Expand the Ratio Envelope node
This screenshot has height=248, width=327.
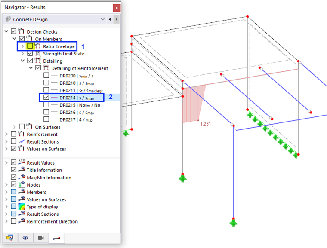coord(23,46)
